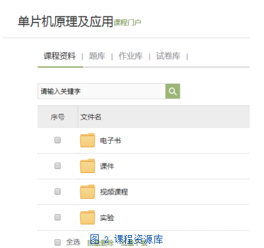Click the green magnifier search icon

[173, 91]
